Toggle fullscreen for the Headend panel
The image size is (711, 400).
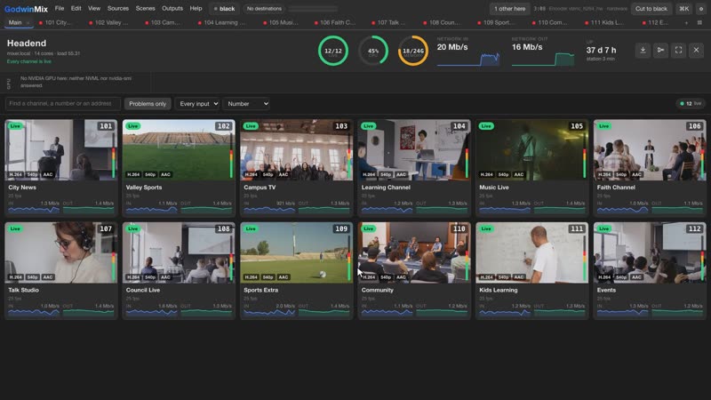coord(678,50)
